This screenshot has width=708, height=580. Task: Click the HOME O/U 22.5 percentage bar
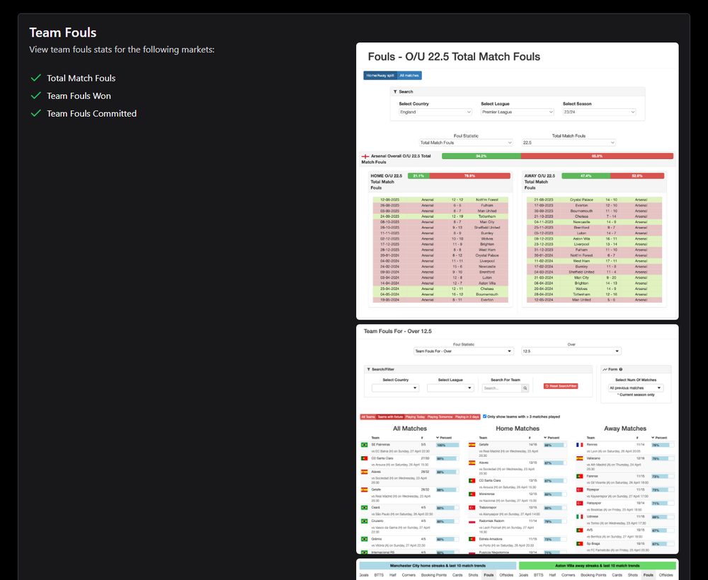tap(459, 176)
